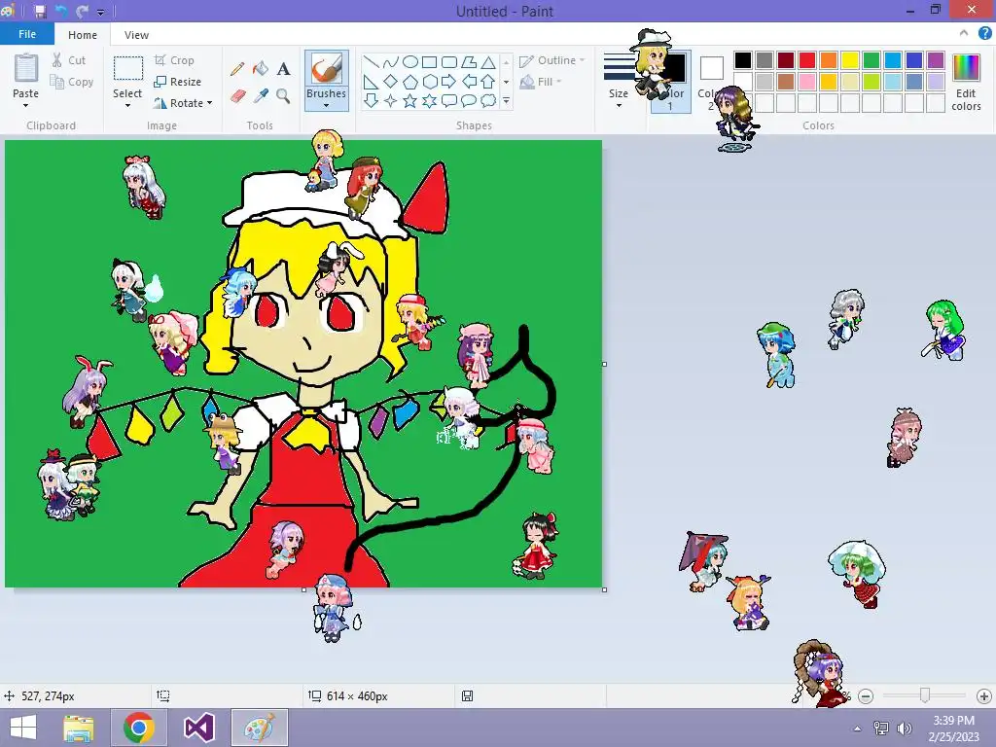Open the Quick Access Toolbar customize arrow
This screenshot has height=747, width=996.
coord(101,12)
